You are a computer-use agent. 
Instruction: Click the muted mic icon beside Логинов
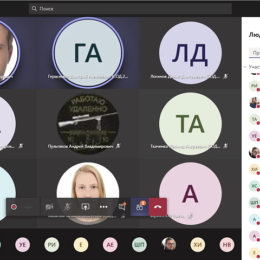[225, 76]
